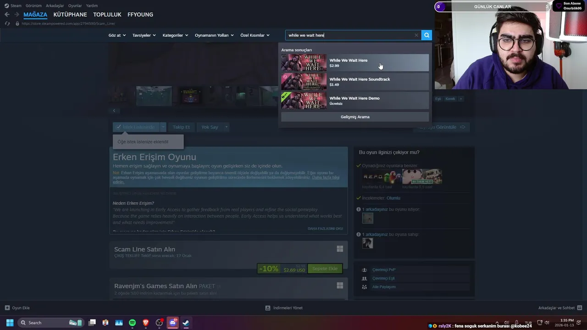Image resolution: width=587 pixels, height=330 pixels.
Task: Expand the Tavsiyeler dropdown
Action: [x=144, y=35]
